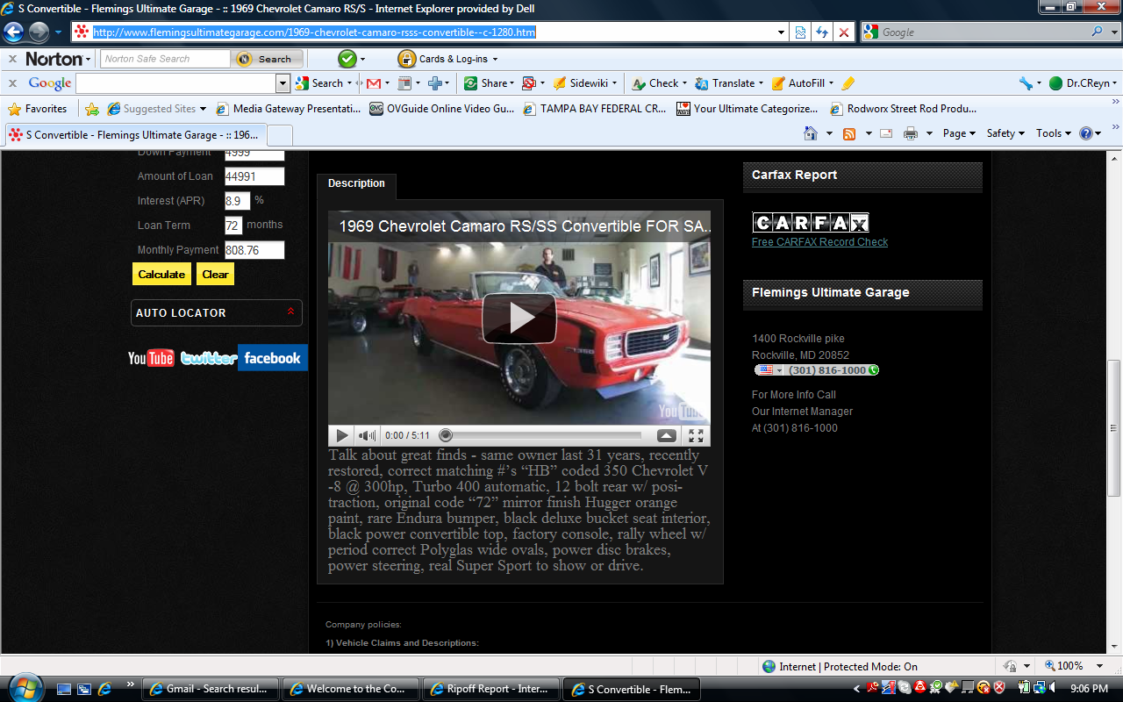Screen dimensions: 1123x702
Task: Open the spell Check dropdown
Action: pyautogui.click(x=659, y=83)
